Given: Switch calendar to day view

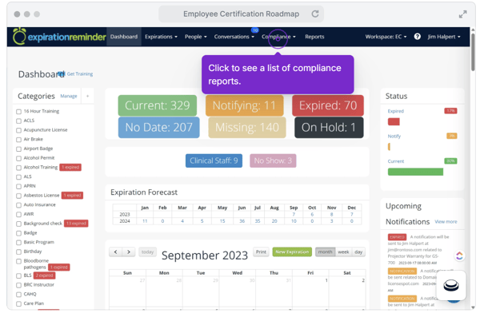Looking at the screenshot, I should (358, 252).
